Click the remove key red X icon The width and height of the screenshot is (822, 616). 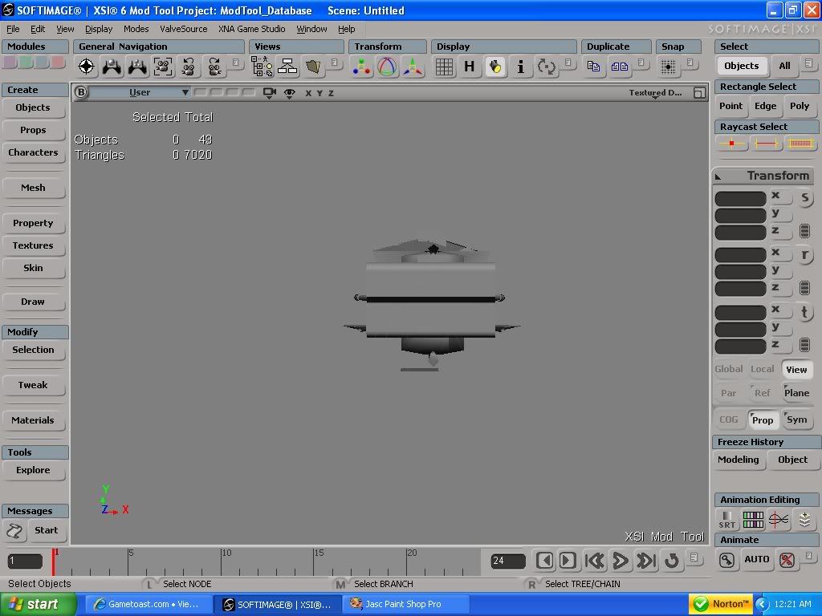point(787,560)
